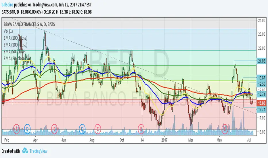Click the EMA (100, close) indicator legend
268x158 pixels.
pos(15,38)
